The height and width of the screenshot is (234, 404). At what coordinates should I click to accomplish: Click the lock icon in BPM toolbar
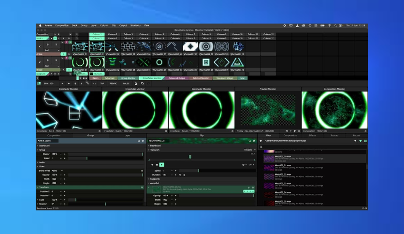[136, 84]
